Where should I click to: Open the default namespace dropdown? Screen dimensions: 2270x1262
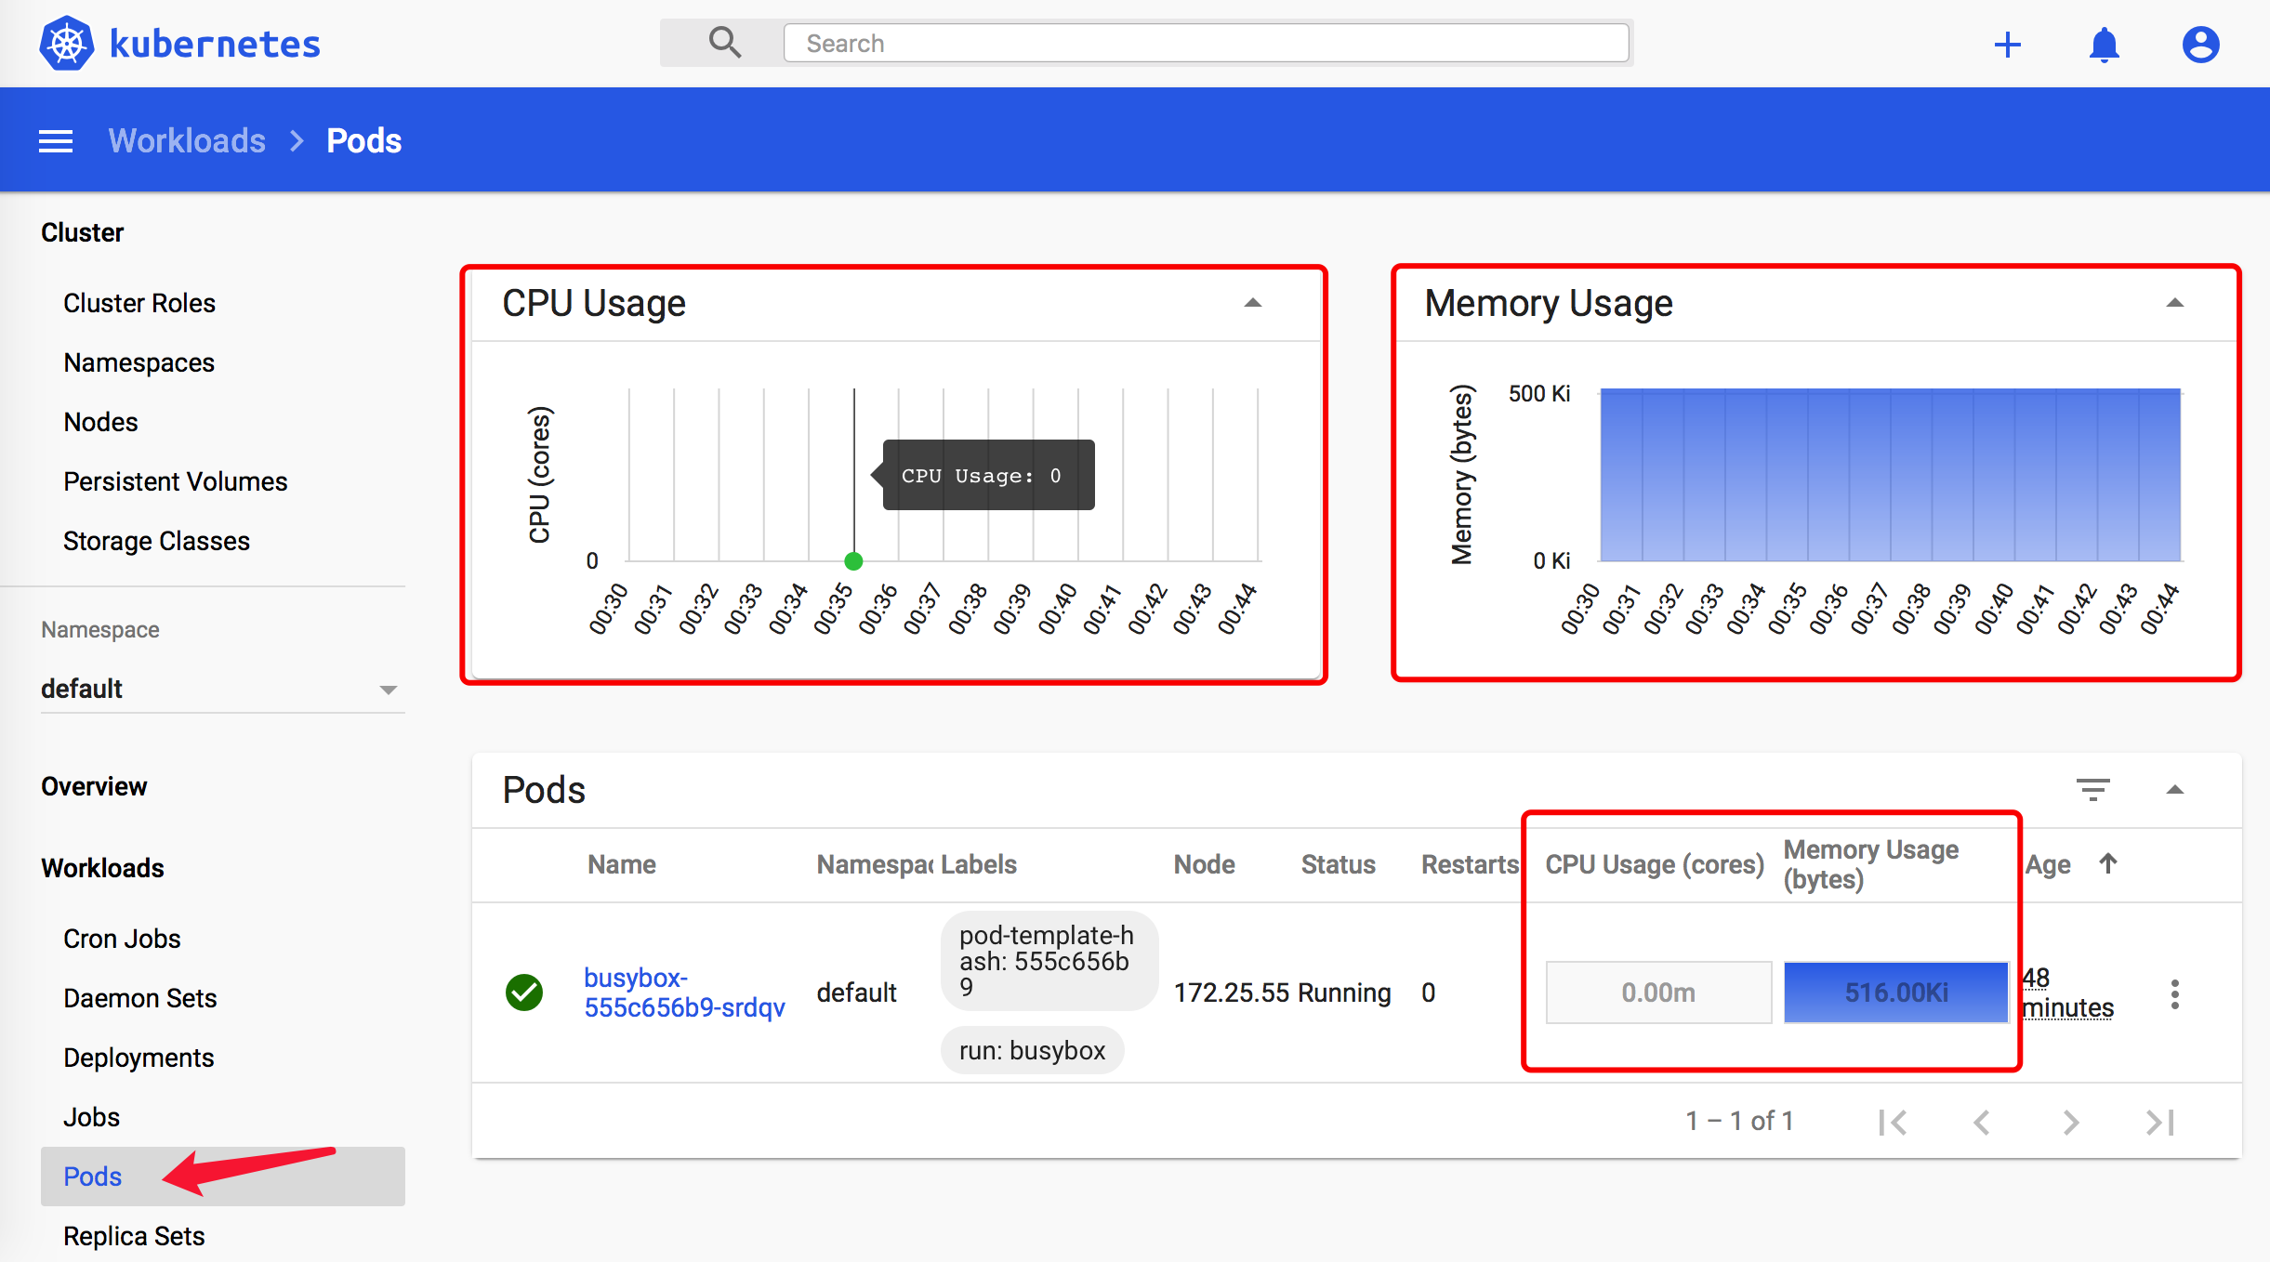pos(221,689)
